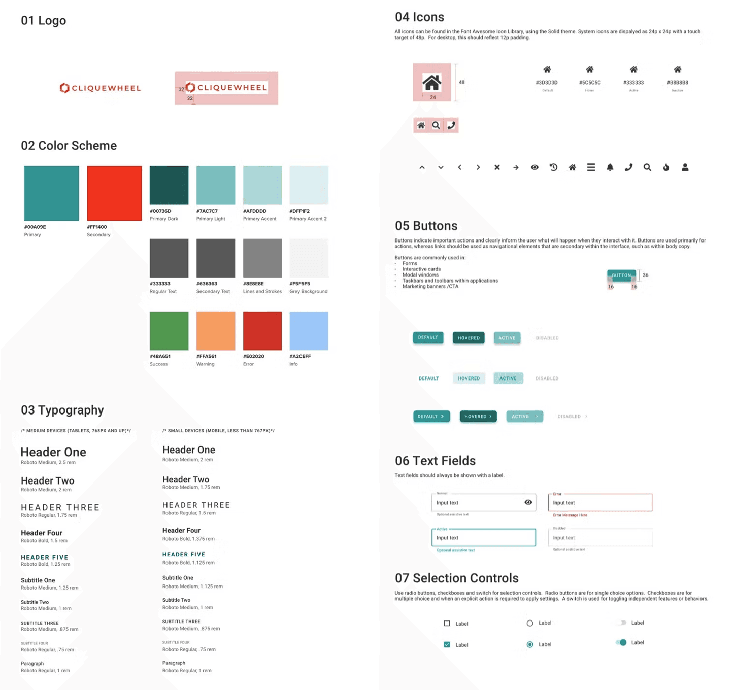Select the #00A09E Primary color swatch
Image resolution: width=735 pixels, height=690 pixels.
click(52, 193)
